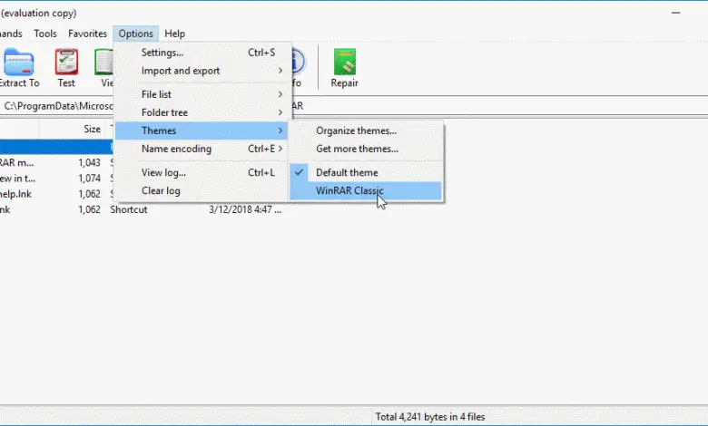This screenshot has height=426, width=708.
Task: Switch to the WinRAR Classic theme
Action: [x=365, y=190]
